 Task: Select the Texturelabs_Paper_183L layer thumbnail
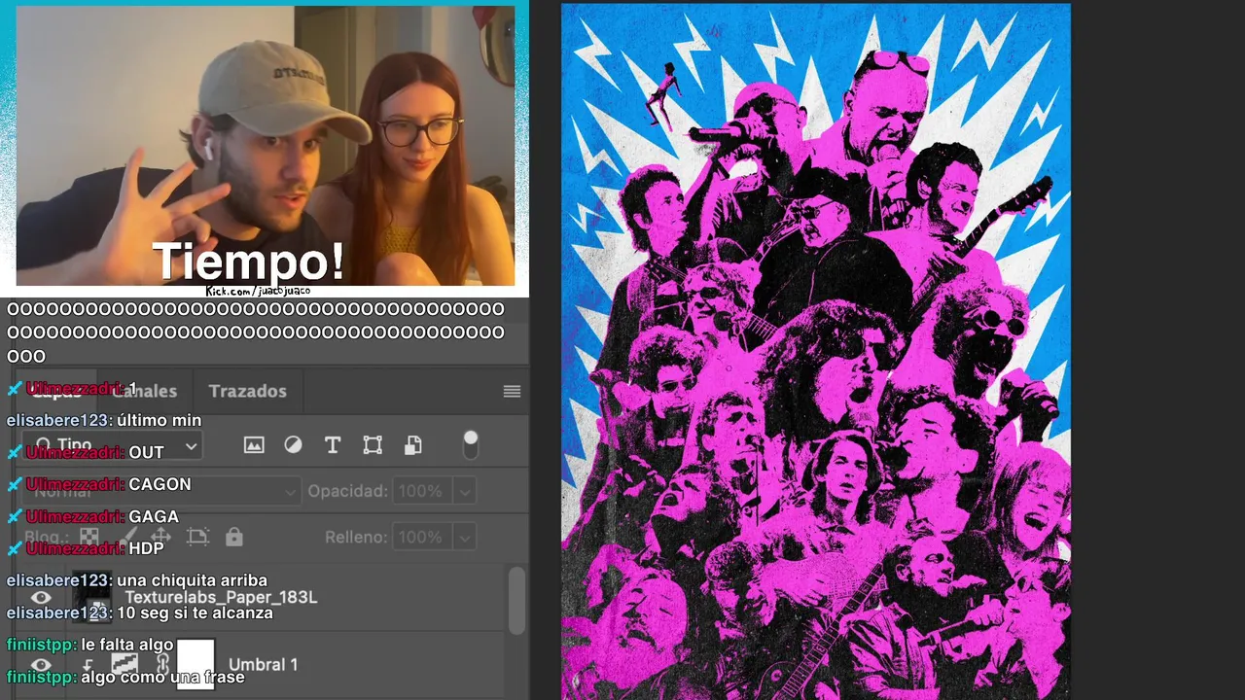click(x=91, y=596)
